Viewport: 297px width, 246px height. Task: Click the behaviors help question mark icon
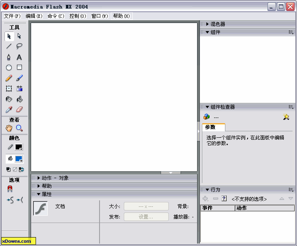224,198
